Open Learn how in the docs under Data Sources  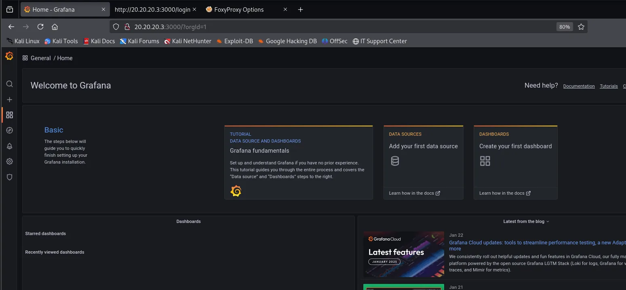pos(414,193)
